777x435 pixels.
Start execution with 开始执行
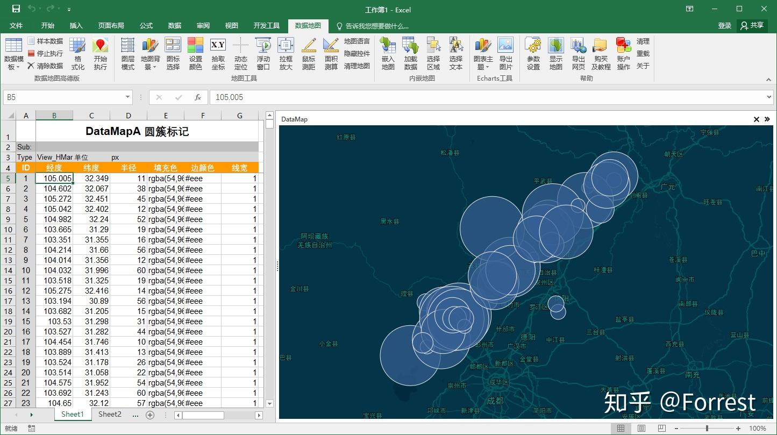click(x=101, y=54)
